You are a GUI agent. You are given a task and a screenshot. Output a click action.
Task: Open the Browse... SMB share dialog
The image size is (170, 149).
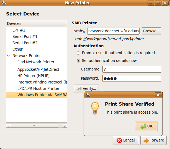[x=151, y=31]
